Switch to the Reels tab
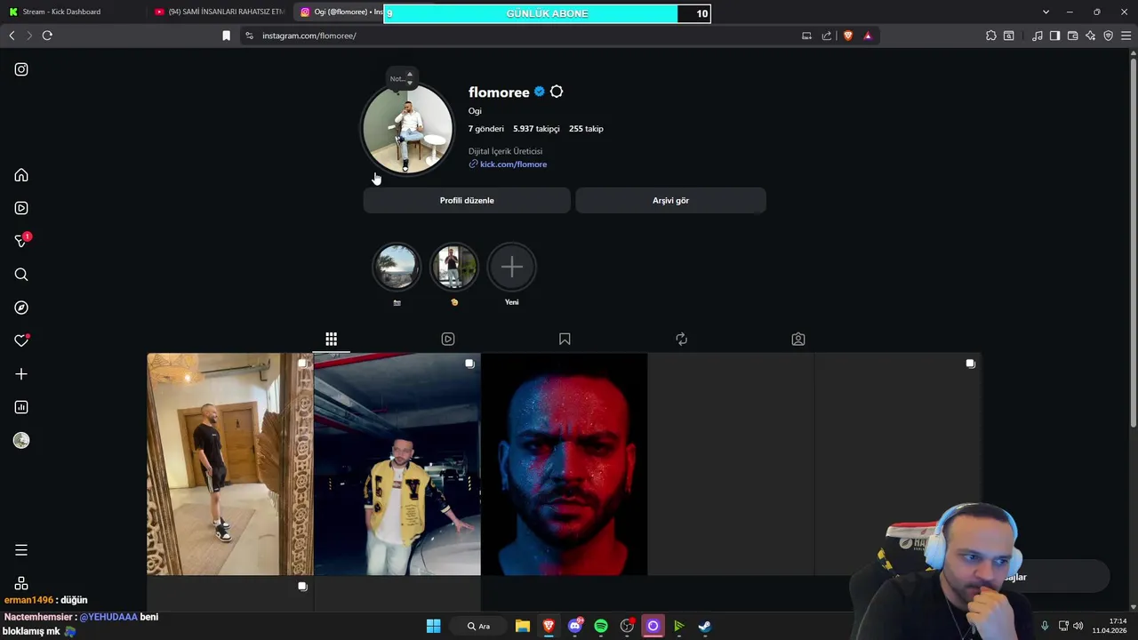Viewport: 1138px width, 640px height. [x=448, y=339]
